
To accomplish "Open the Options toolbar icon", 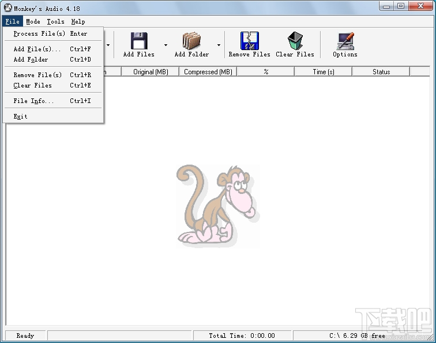I will click(x=345, y=41).
